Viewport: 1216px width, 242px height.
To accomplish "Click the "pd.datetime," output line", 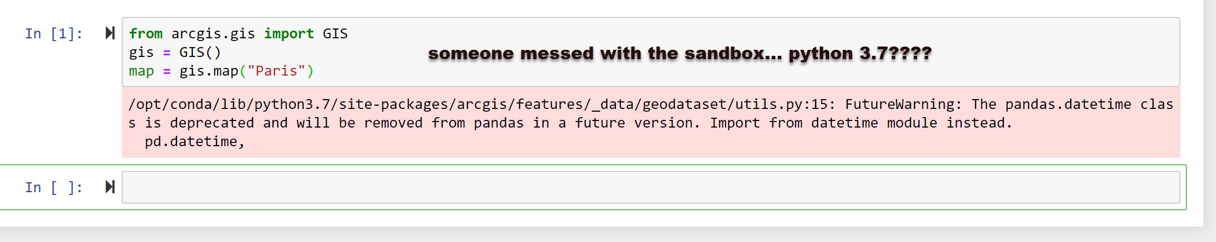I will pos(195,142).
